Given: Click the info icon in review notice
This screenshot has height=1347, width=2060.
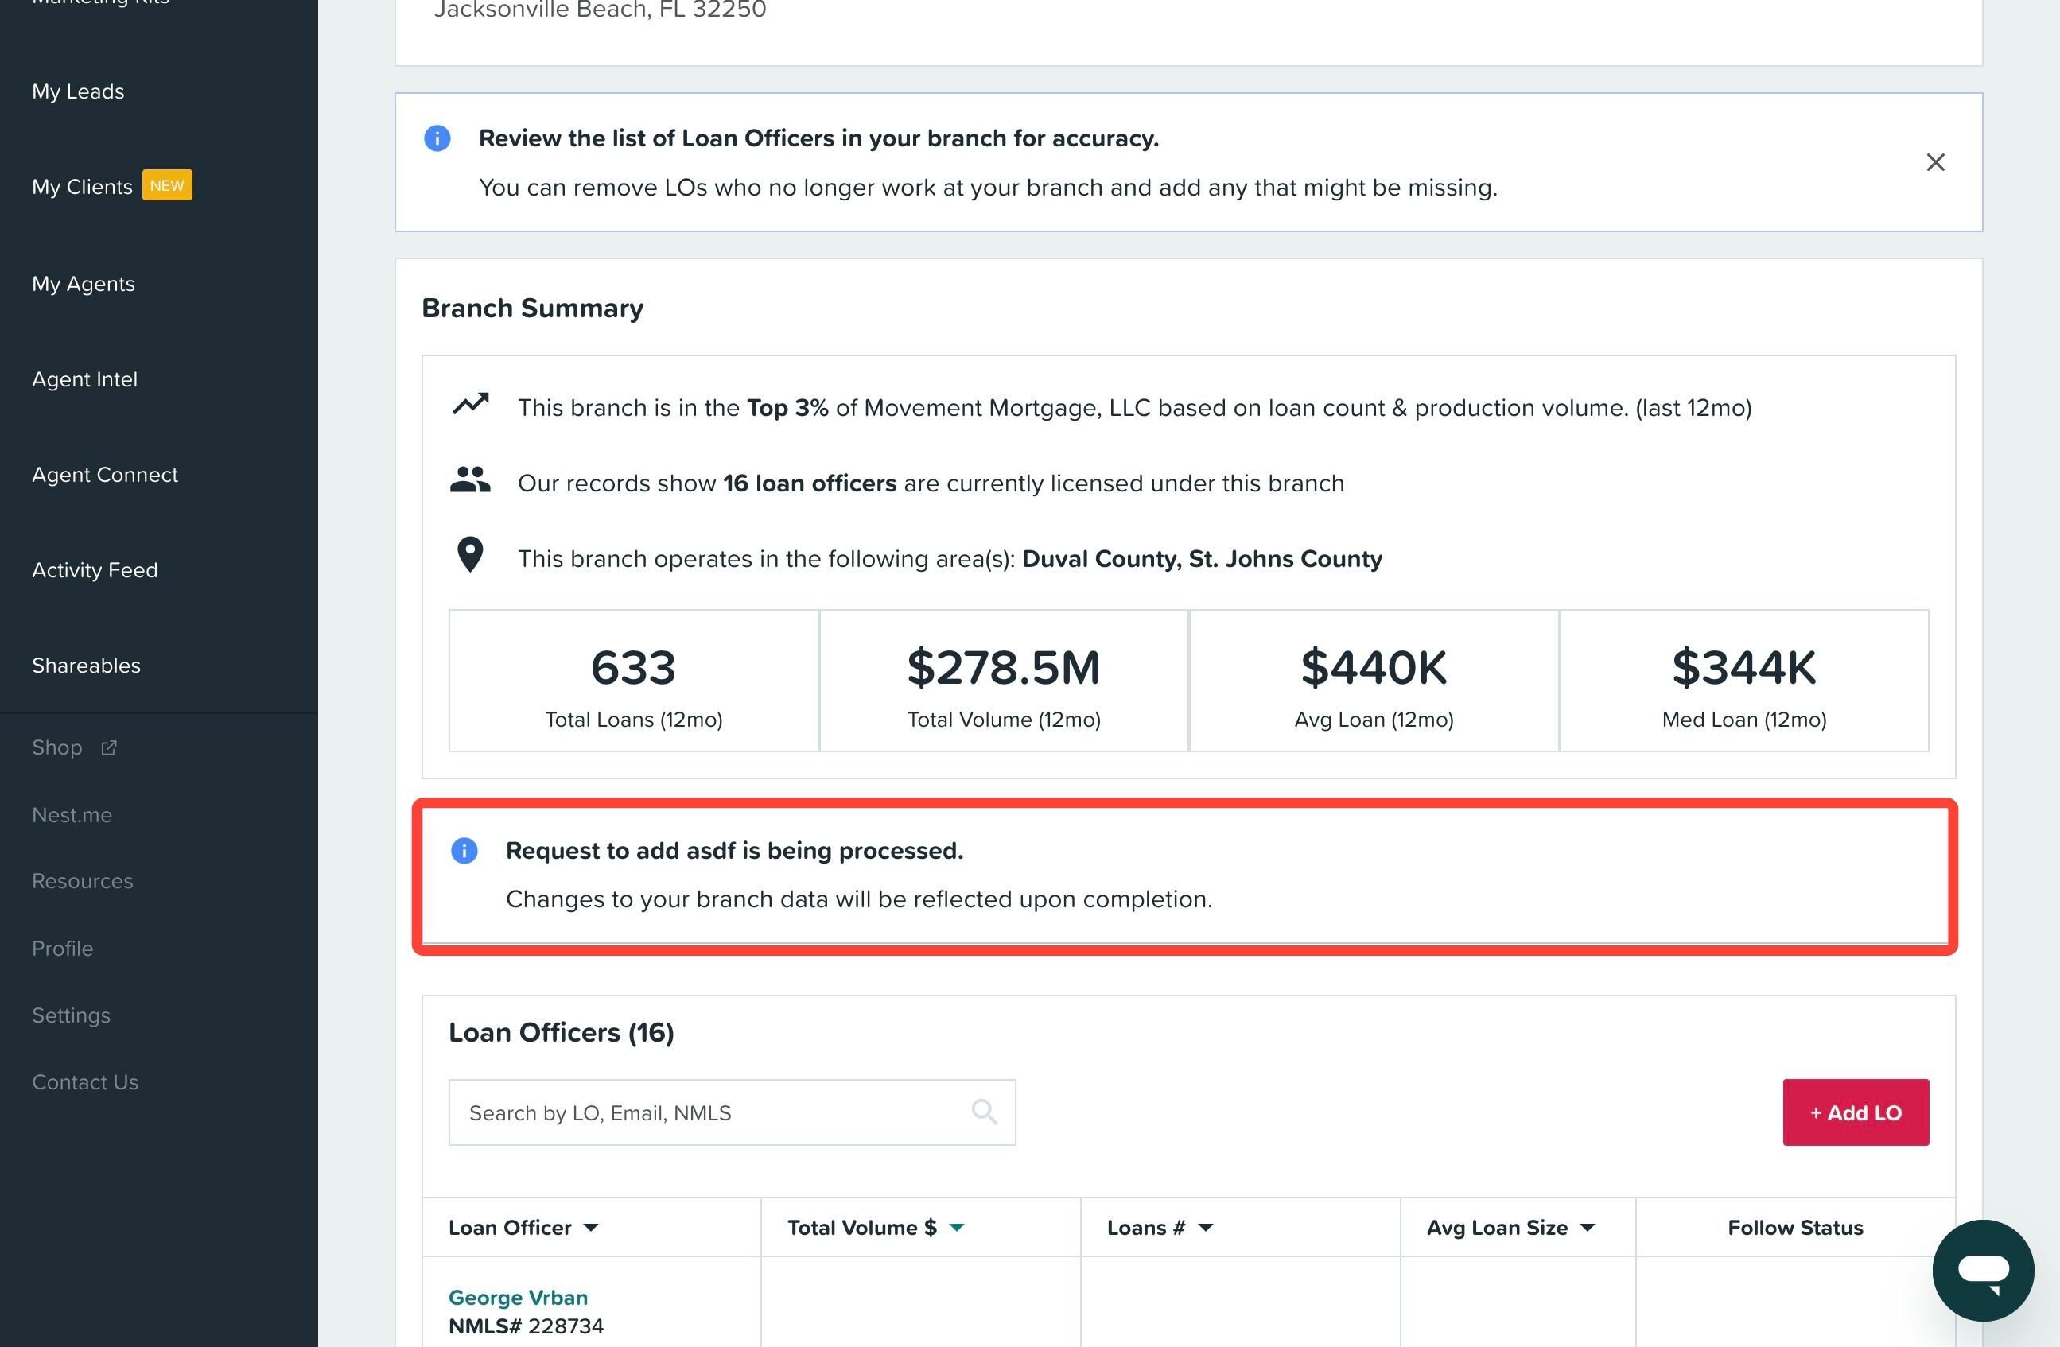Looking at the screenshot, I should [x=437, y=138].
